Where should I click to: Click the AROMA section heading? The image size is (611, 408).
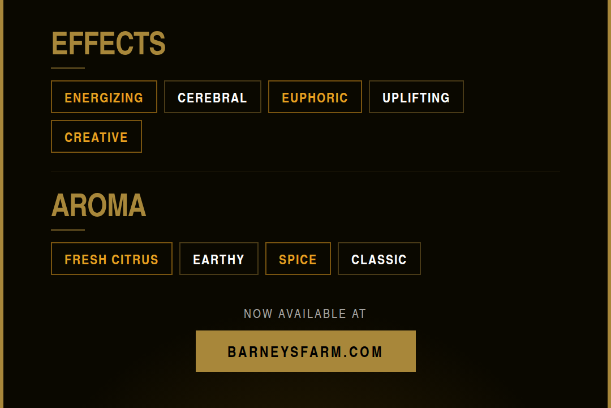click(99, 205)
